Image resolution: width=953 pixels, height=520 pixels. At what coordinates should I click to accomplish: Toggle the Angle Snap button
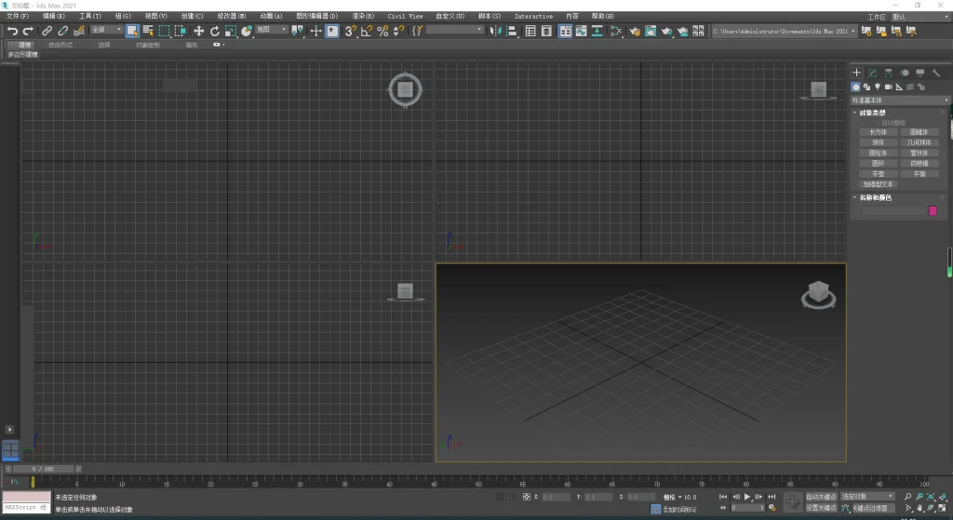(366, 31)
